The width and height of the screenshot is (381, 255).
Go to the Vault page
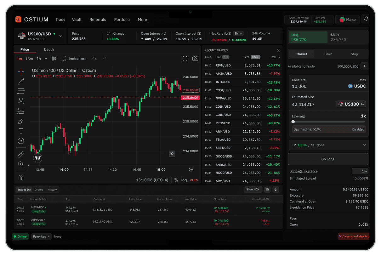coord(77,20)
